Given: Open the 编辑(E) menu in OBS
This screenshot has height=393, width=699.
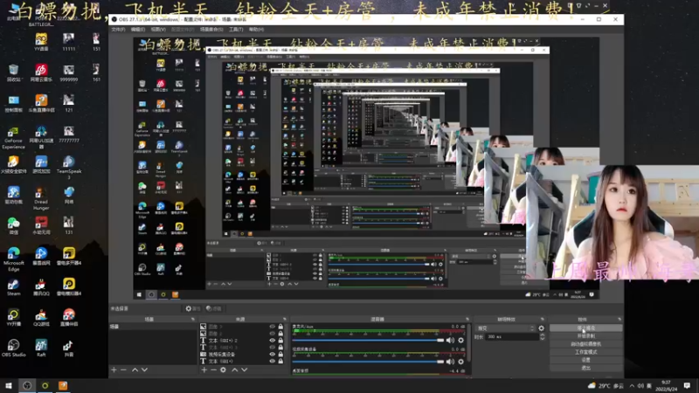Looking at the screenshot, I should 138,30.
